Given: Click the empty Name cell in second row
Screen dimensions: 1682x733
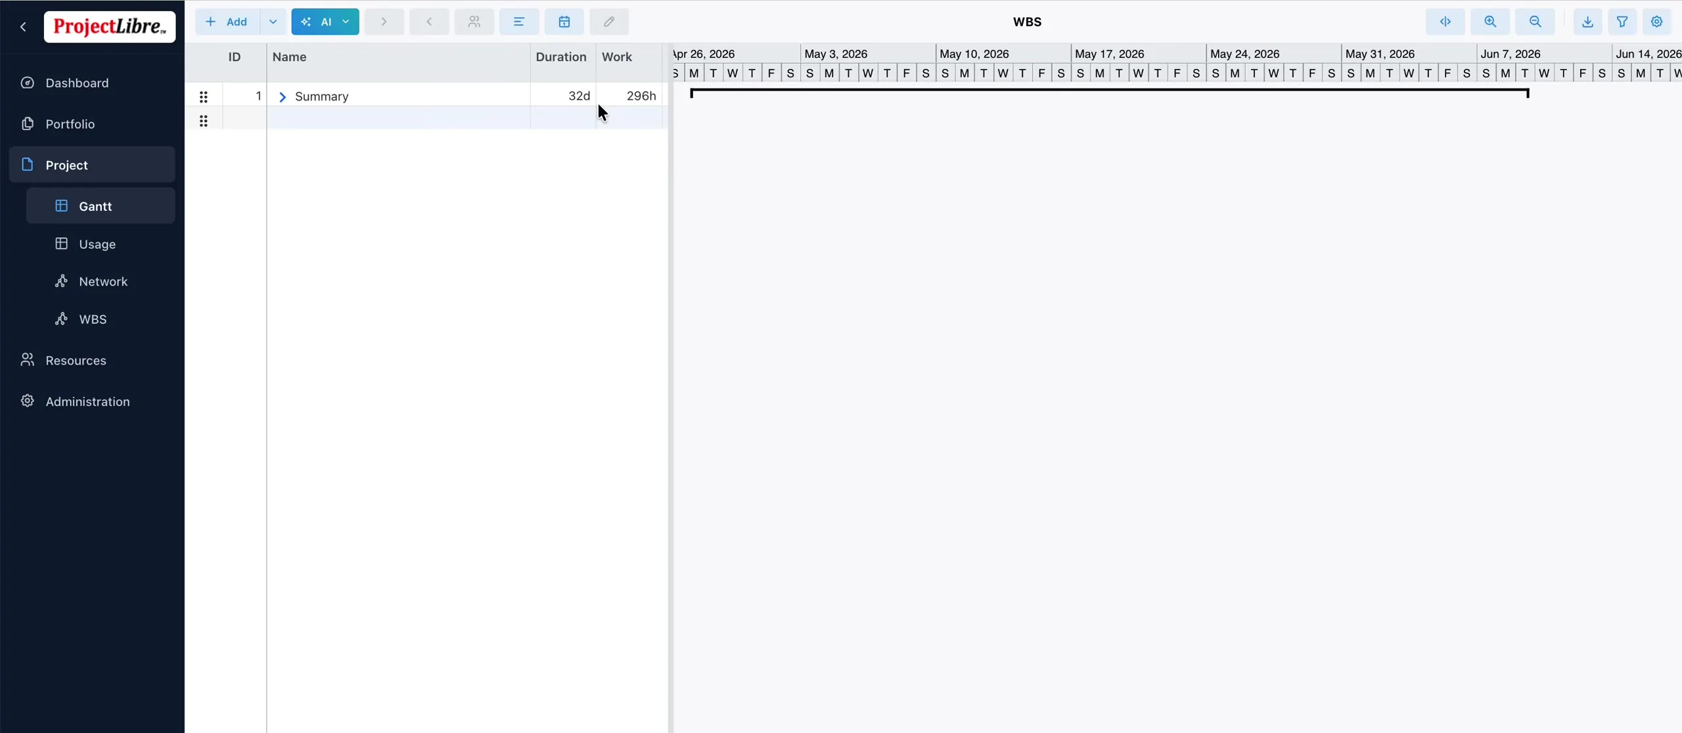Looking at the screenshot, I should click(398, 119).
